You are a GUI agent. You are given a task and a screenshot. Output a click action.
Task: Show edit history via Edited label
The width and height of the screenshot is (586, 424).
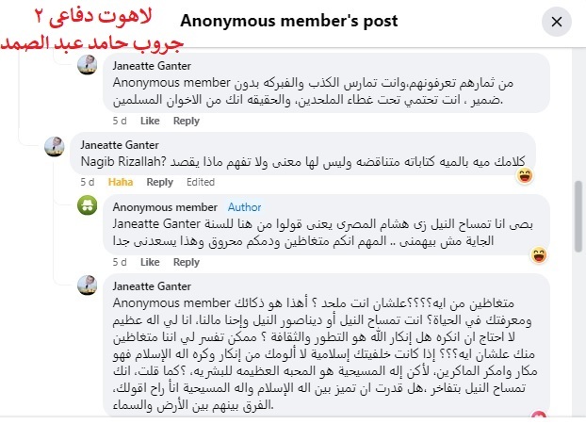[x=201, y=182]
